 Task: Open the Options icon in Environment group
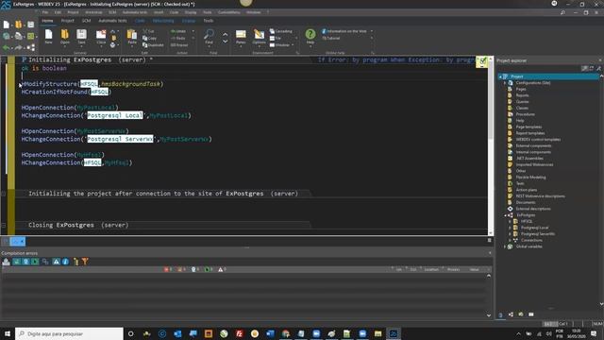[259, 35]
